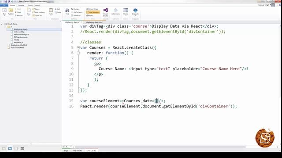Select hello-world-mojo.js in file tree
The image size is (282, 158).
21,35
